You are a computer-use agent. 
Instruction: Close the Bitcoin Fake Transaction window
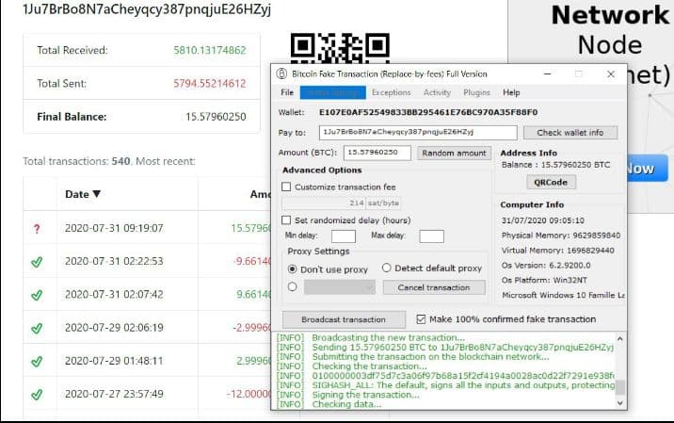click(x=610, y=73)
